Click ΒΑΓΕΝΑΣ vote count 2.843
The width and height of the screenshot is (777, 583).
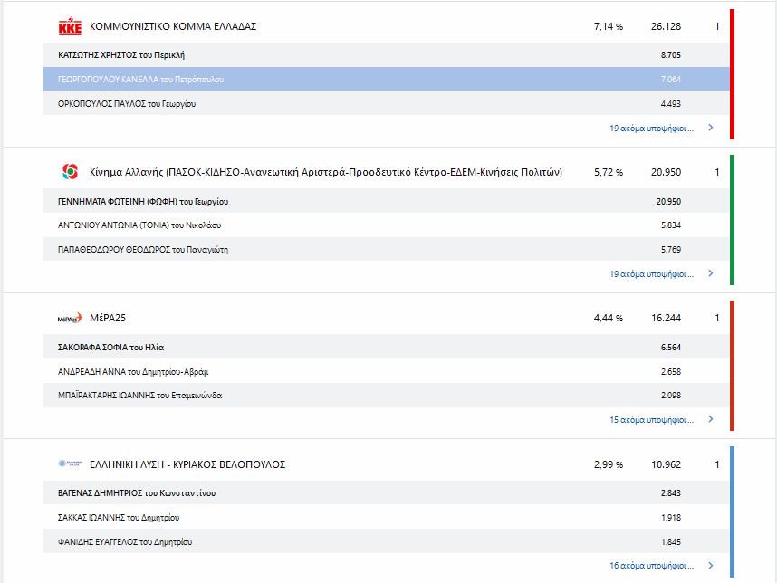(671, 492)
